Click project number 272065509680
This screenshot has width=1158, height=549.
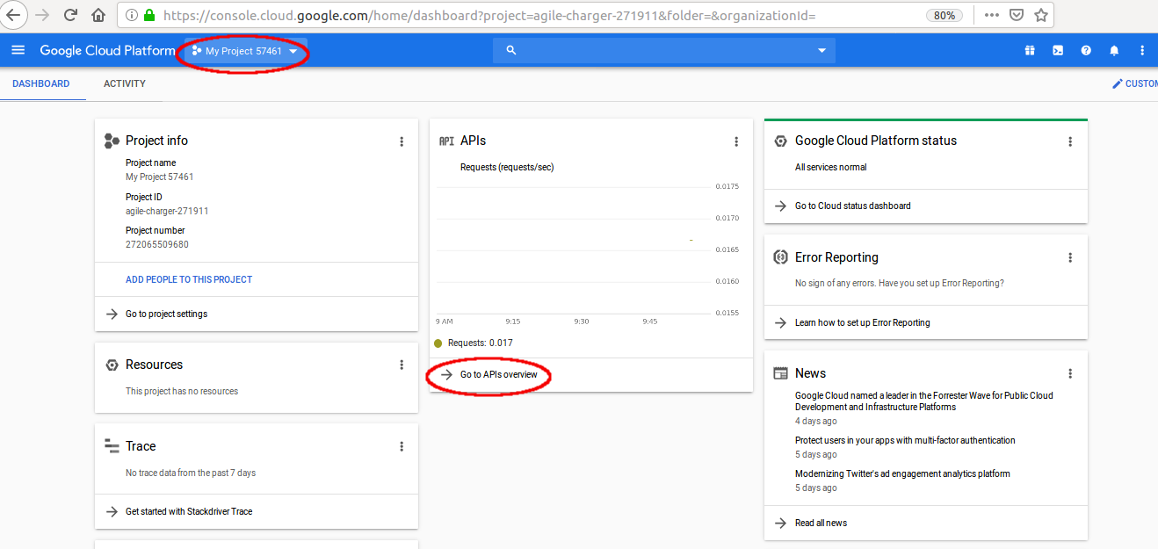pos(157,244)
